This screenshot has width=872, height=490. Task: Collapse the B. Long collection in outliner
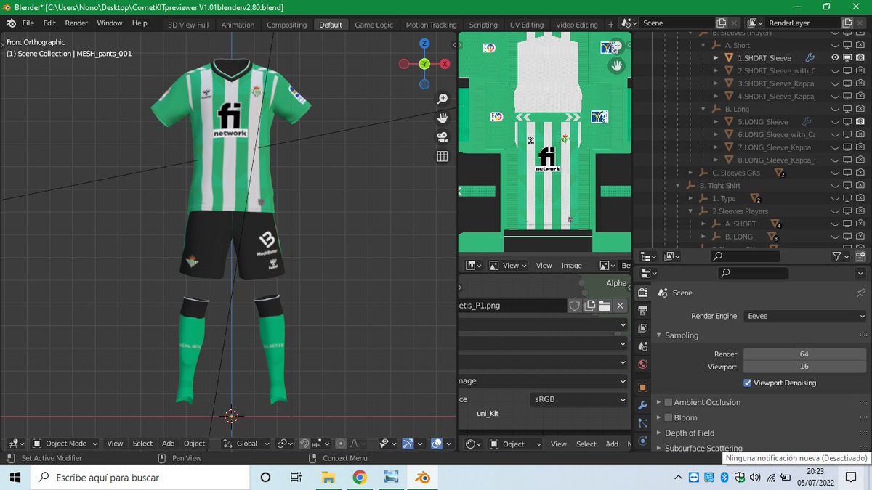(x=704, y=109)
